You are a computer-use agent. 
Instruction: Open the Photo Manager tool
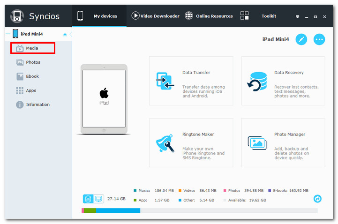click(283, 142)
